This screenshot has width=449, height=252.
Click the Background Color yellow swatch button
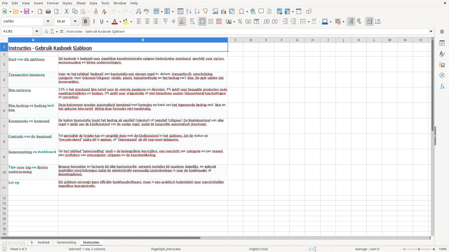(126, 22)
